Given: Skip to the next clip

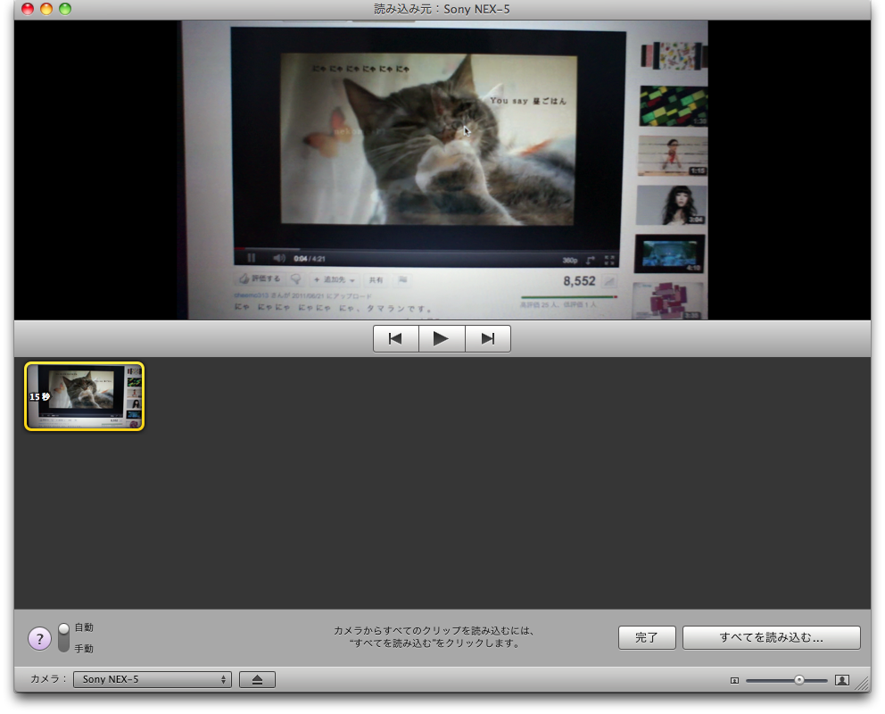Looking at the screenshot, I should tap(488, 338).
